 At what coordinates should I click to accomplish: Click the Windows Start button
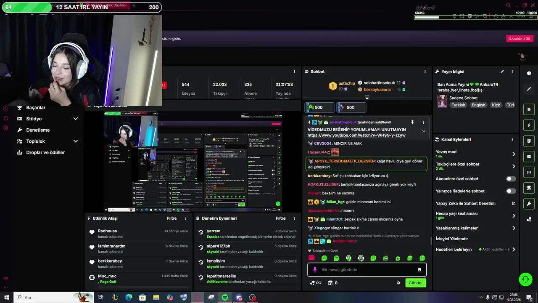click(6, 298)
